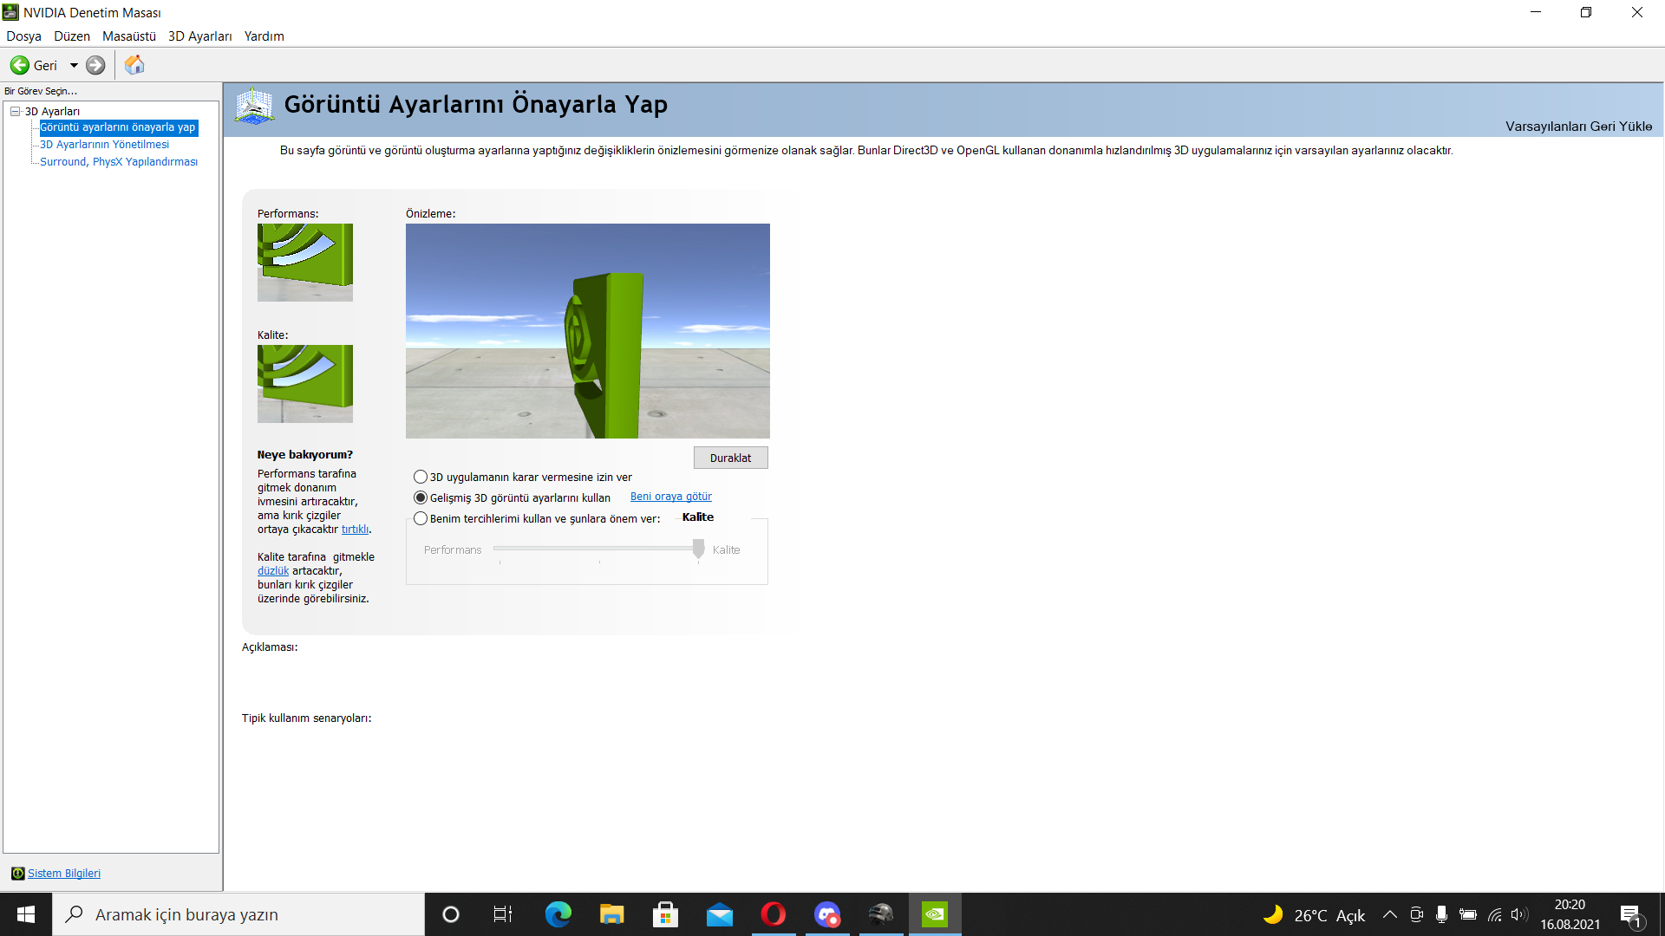Open the Masaüstü menu
The image size is (1665, 936).
click(x=128, y=36)
